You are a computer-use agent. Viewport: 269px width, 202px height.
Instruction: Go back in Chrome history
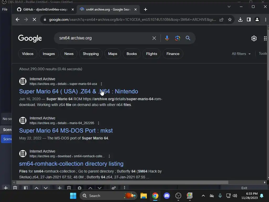[18, 19]
